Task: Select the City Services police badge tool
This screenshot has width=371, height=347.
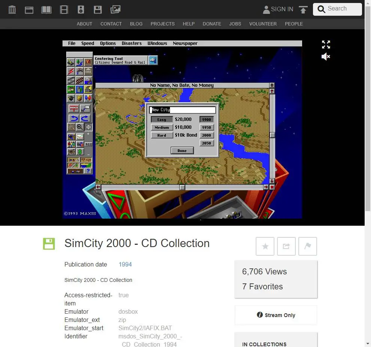Action: 79,98
